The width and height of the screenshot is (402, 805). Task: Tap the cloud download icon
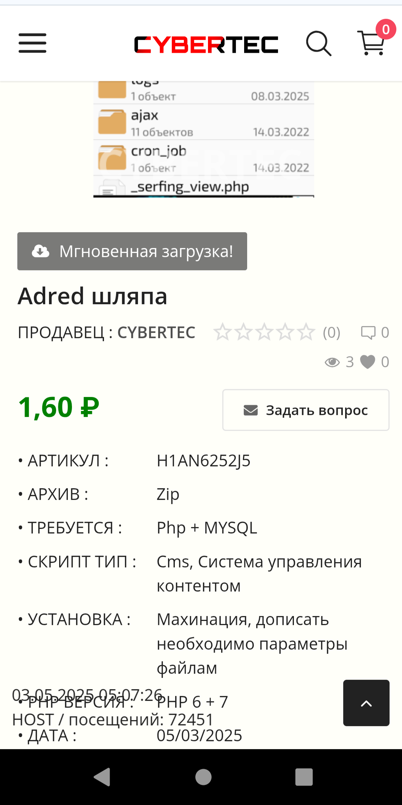[x=40, y=251]
